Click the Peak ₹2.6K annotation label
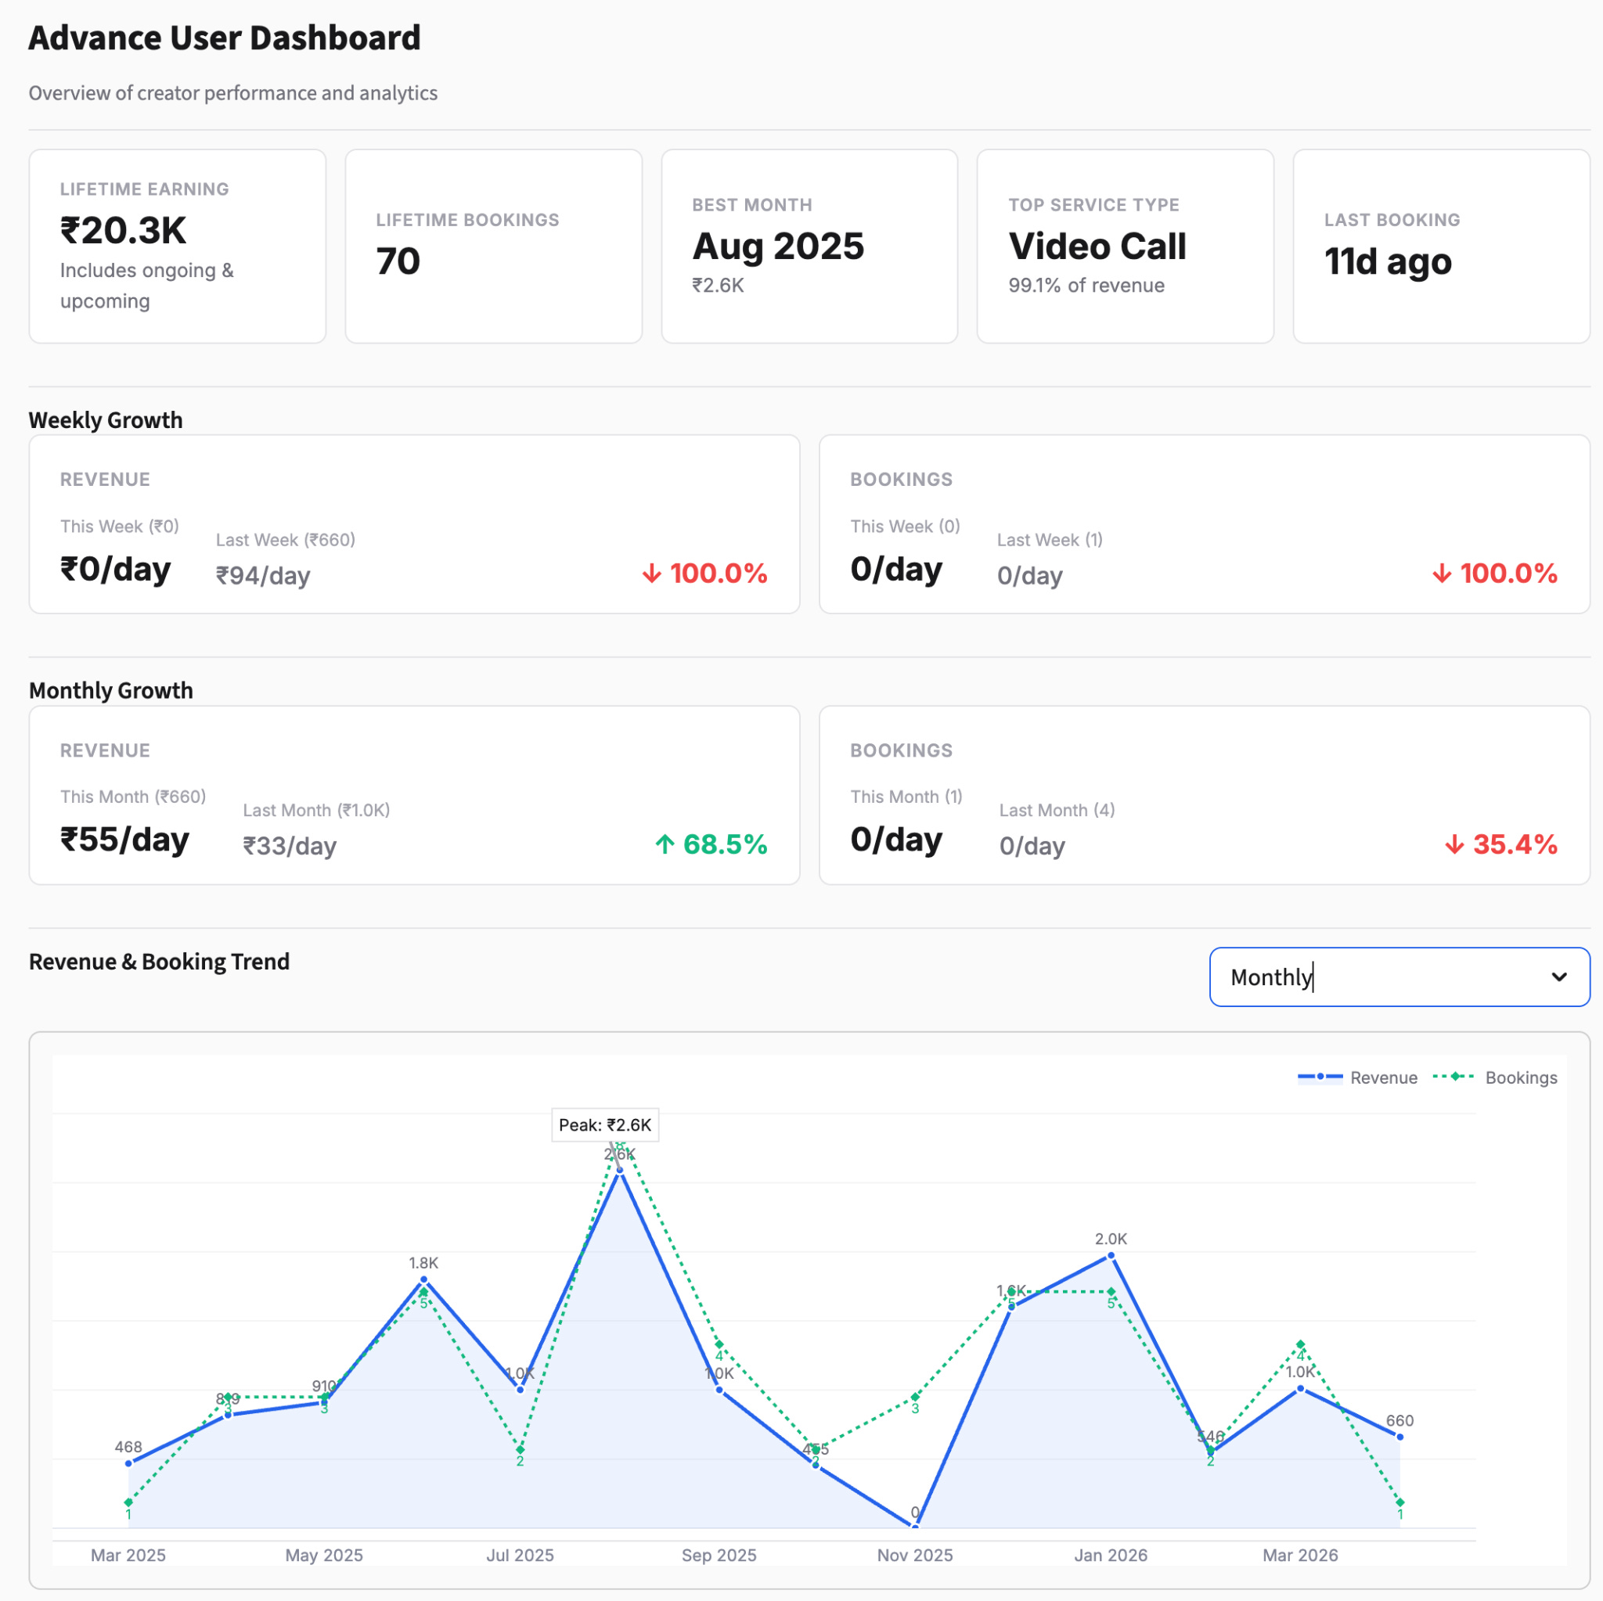This screenshot has height=1601, width=1603. click(x=605, y=1125)
